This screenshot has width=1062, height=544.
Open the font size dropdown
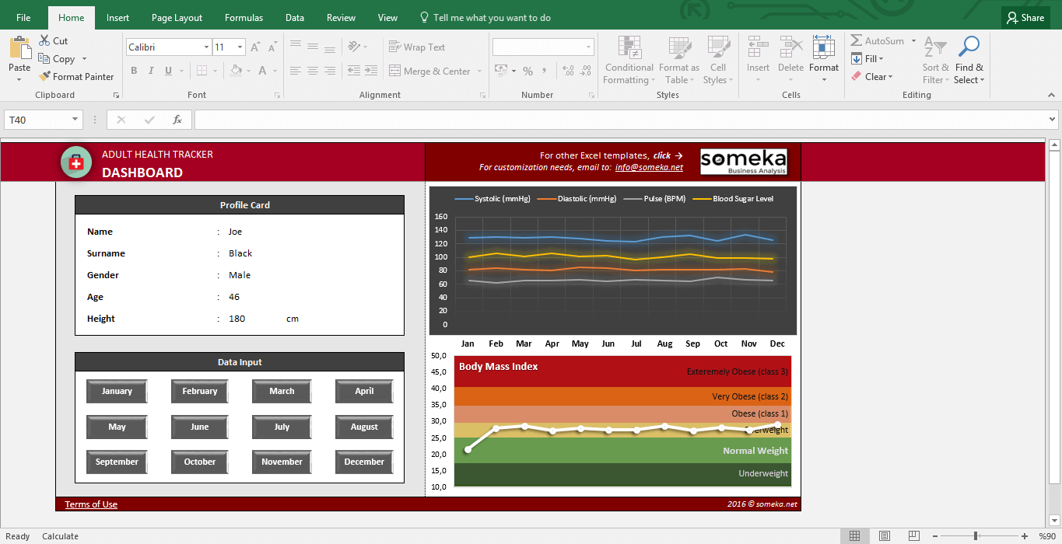(240, 47)
